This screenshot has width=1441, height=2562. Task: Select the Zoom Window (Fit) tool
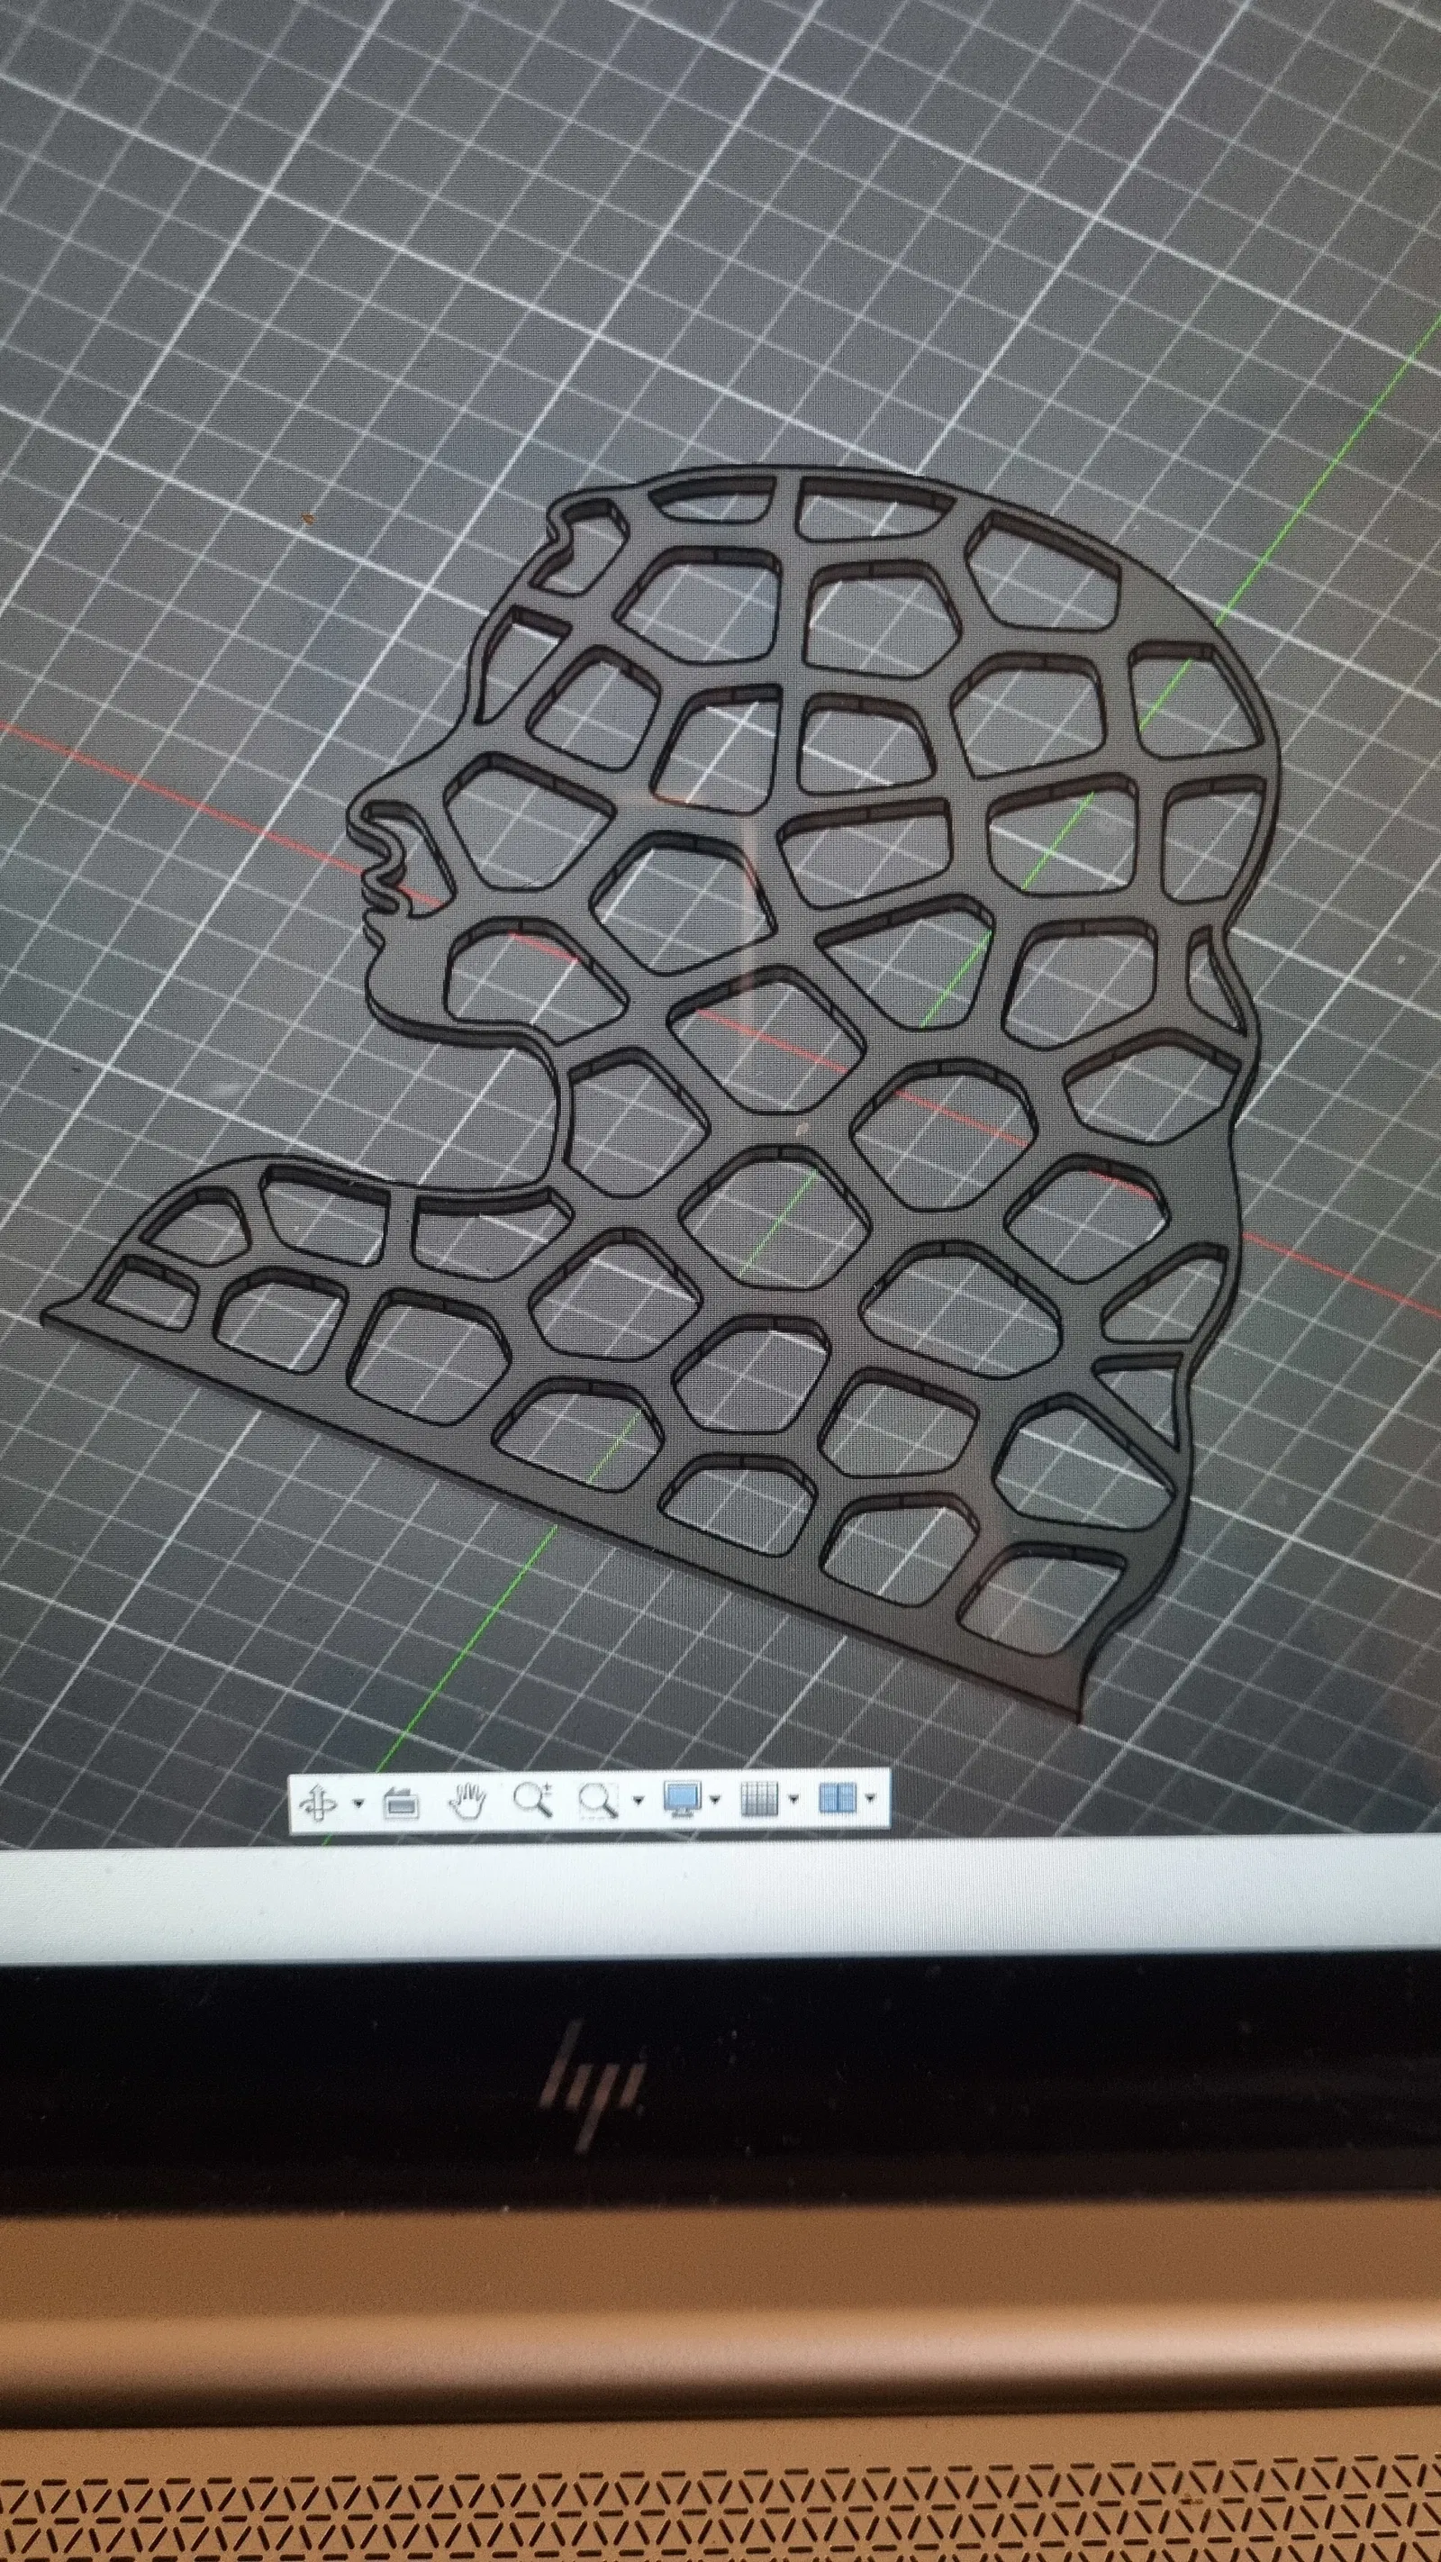coord(598,1800)
